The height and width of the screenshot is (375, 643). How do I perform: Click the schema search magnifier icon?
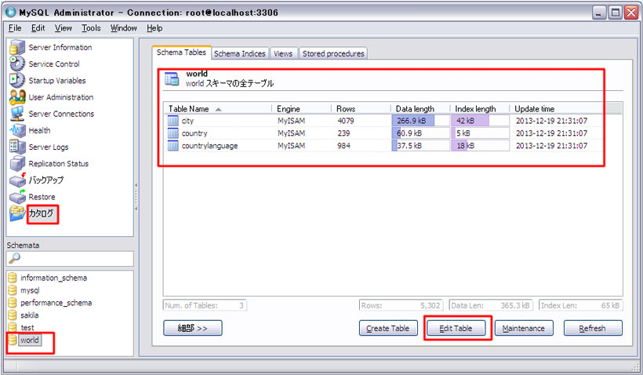pyautogui.click(x=14, y=258)
